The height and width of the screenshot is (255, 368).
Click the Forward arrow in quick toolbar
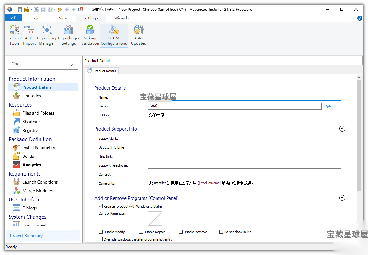74,9
